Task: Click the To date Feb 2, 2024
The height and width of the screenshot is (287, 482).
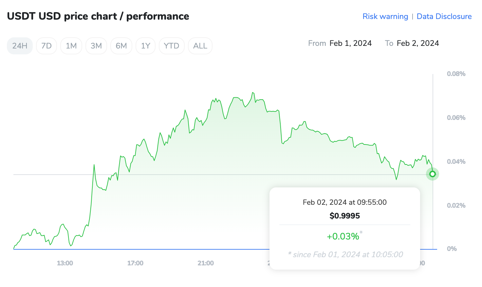Action: click(418, 43)
